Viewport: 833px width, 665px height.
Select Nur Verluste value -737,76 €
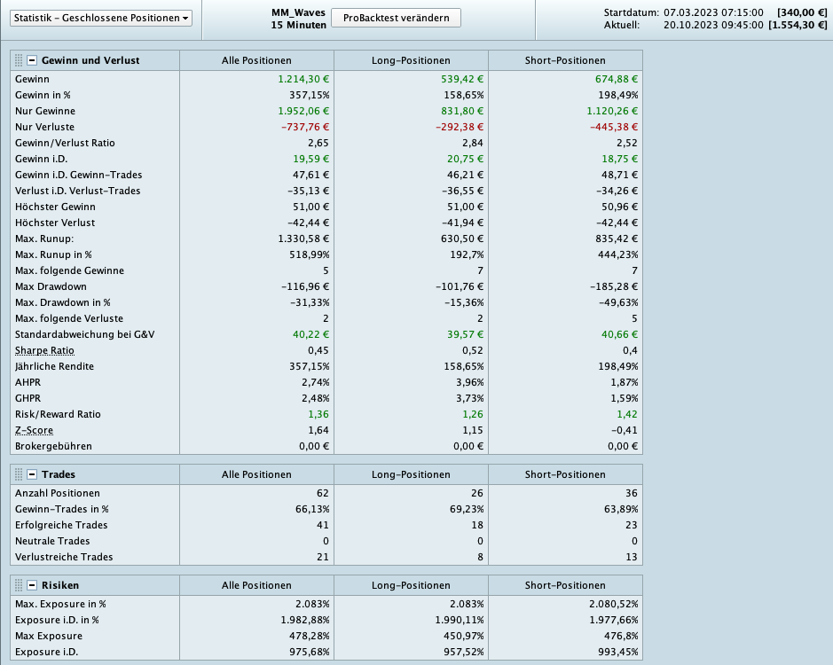(x=305, y=127)
